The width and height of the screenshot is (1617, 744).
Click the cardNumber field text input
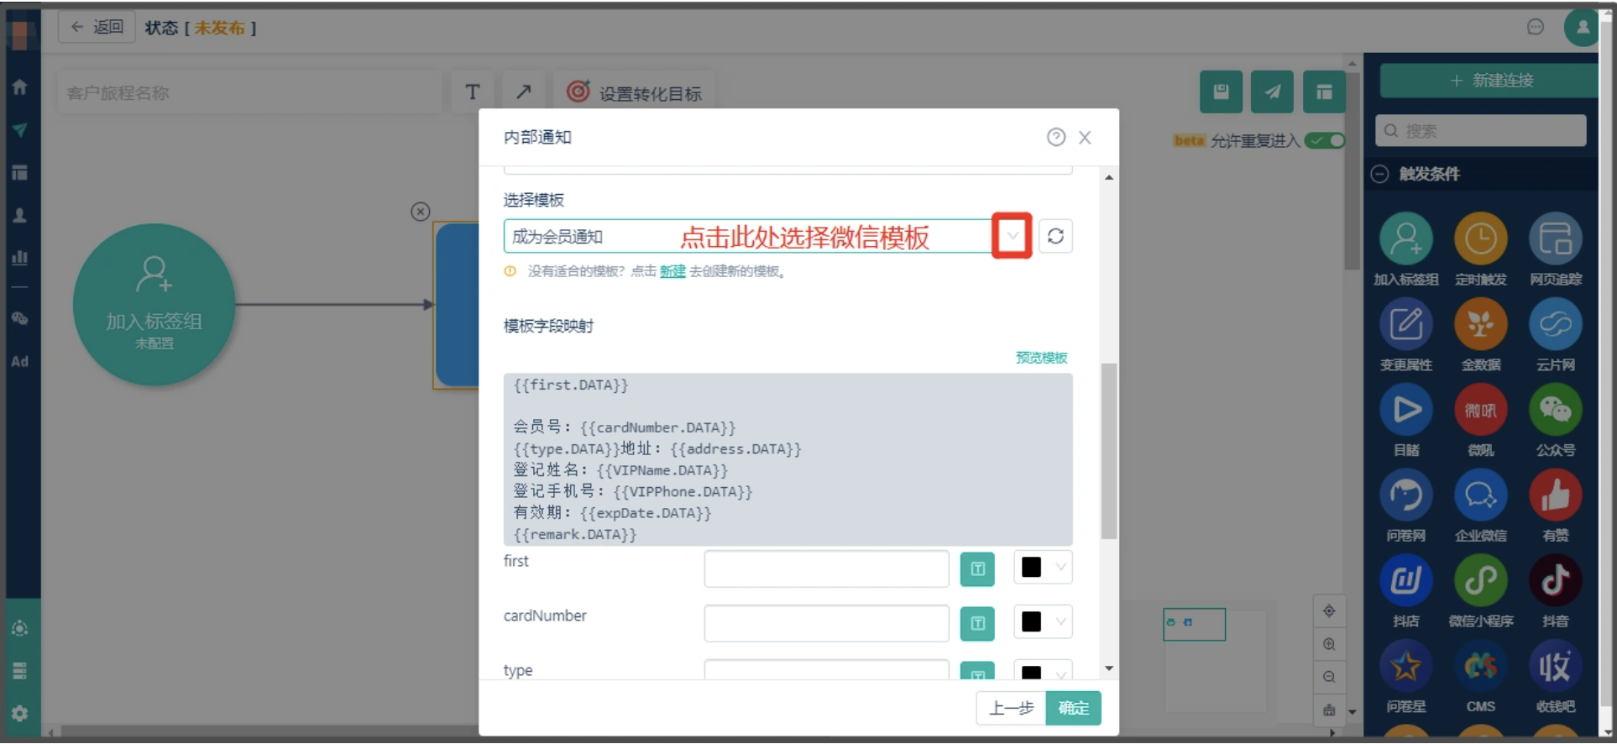[x=826, y=623]
